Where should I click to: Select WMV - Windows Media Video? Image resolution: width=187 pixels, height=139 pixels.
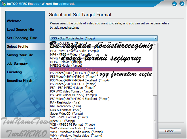(101, 136)
